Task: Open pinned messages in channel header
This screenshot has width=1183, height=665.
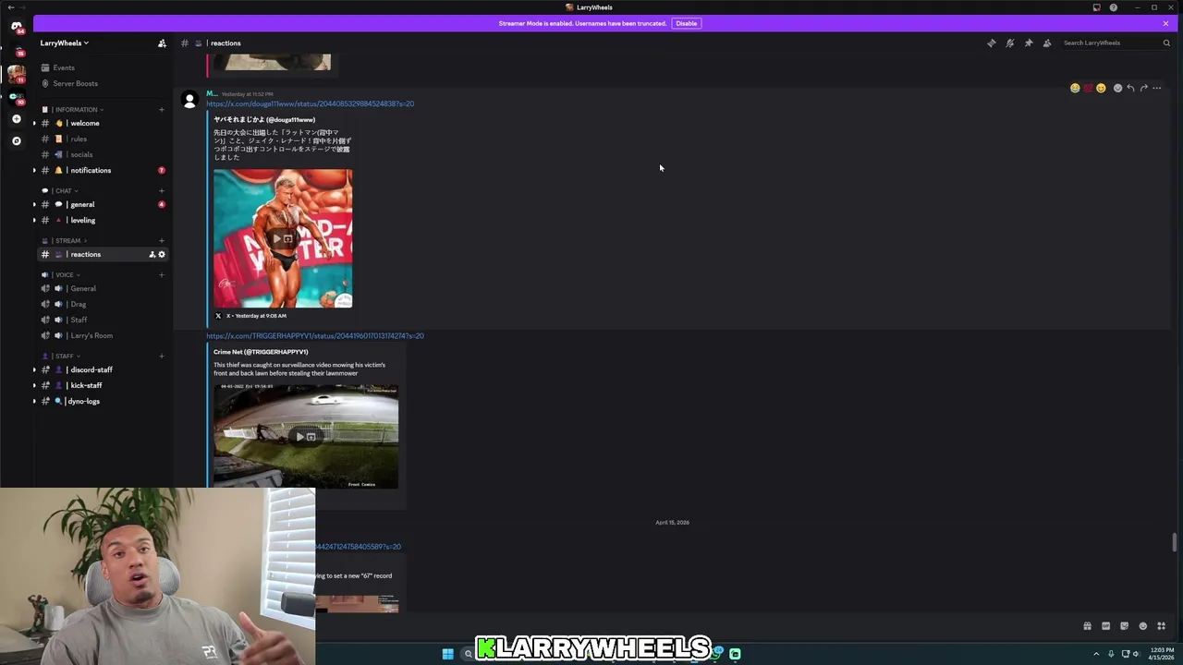Action: (x=1029, y=42)
